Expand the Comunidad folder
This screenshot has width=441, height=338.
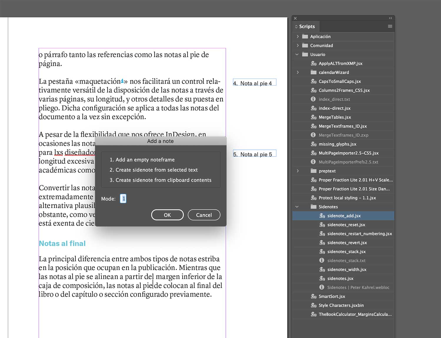(x=298, y=46)
